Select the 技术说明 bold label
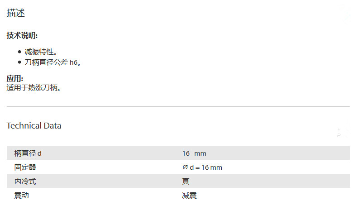 [x=22, y=36]
